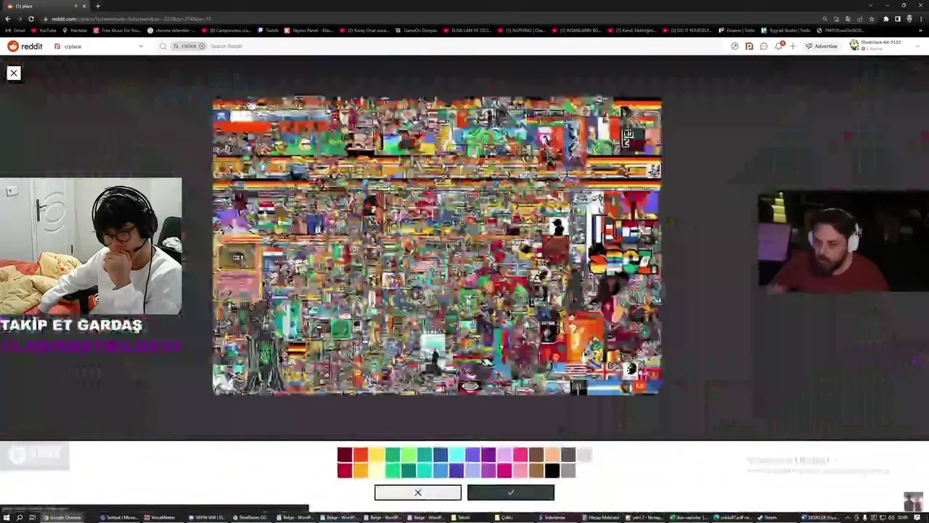Image resolution: width=929 pixels, height=523 pixels.
Task: Open the Chrome extensions puzzle icon
Action: [885, 19]
